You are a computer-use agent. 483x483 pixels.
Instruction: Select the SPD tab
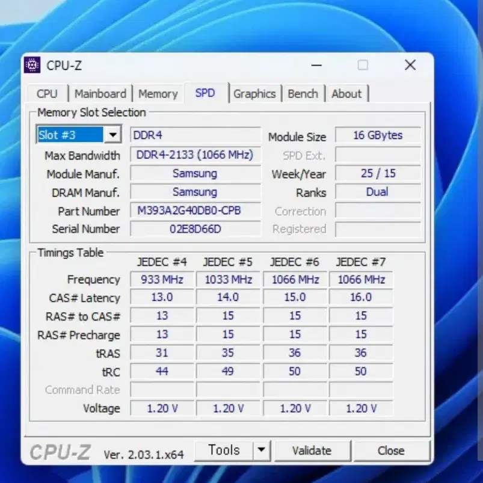pos(205,93)
